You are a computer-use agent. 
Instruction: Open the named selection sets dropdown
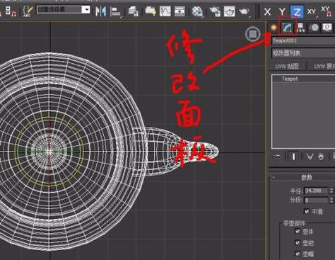click(x=86, y=9)
